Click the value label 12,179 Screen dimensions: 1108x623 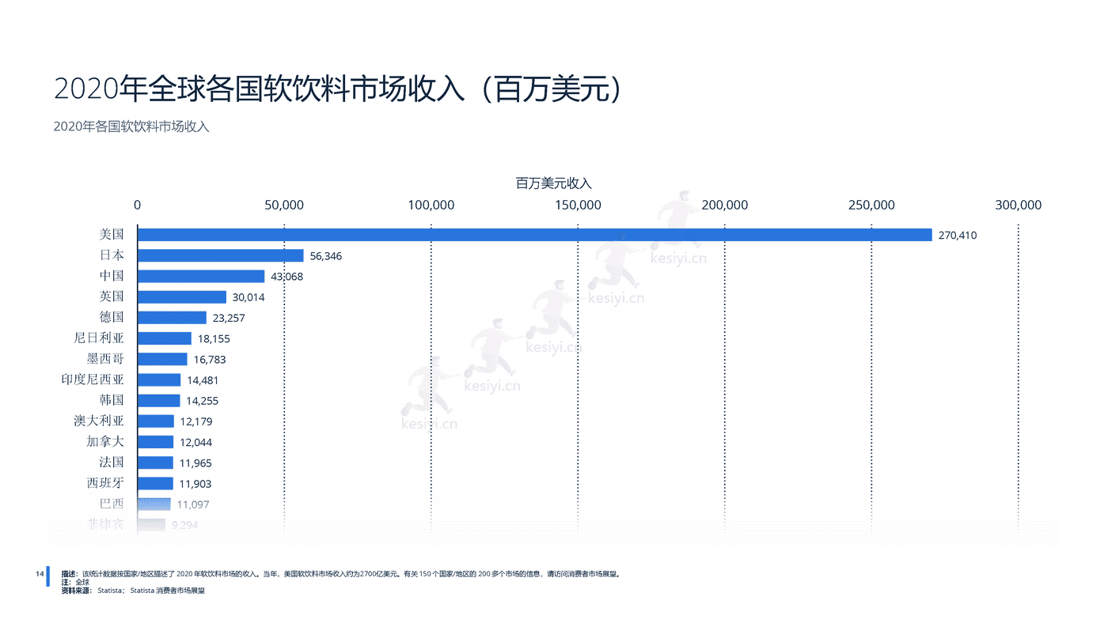click(196, 421)
